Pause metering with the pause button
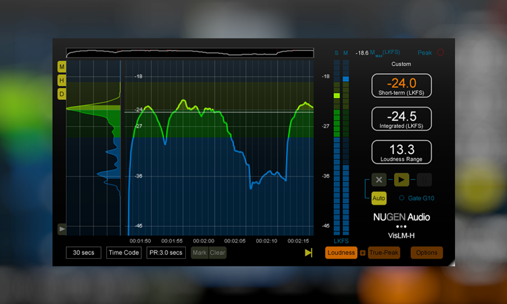Screen dimensions: 507x304 (424, 180)
